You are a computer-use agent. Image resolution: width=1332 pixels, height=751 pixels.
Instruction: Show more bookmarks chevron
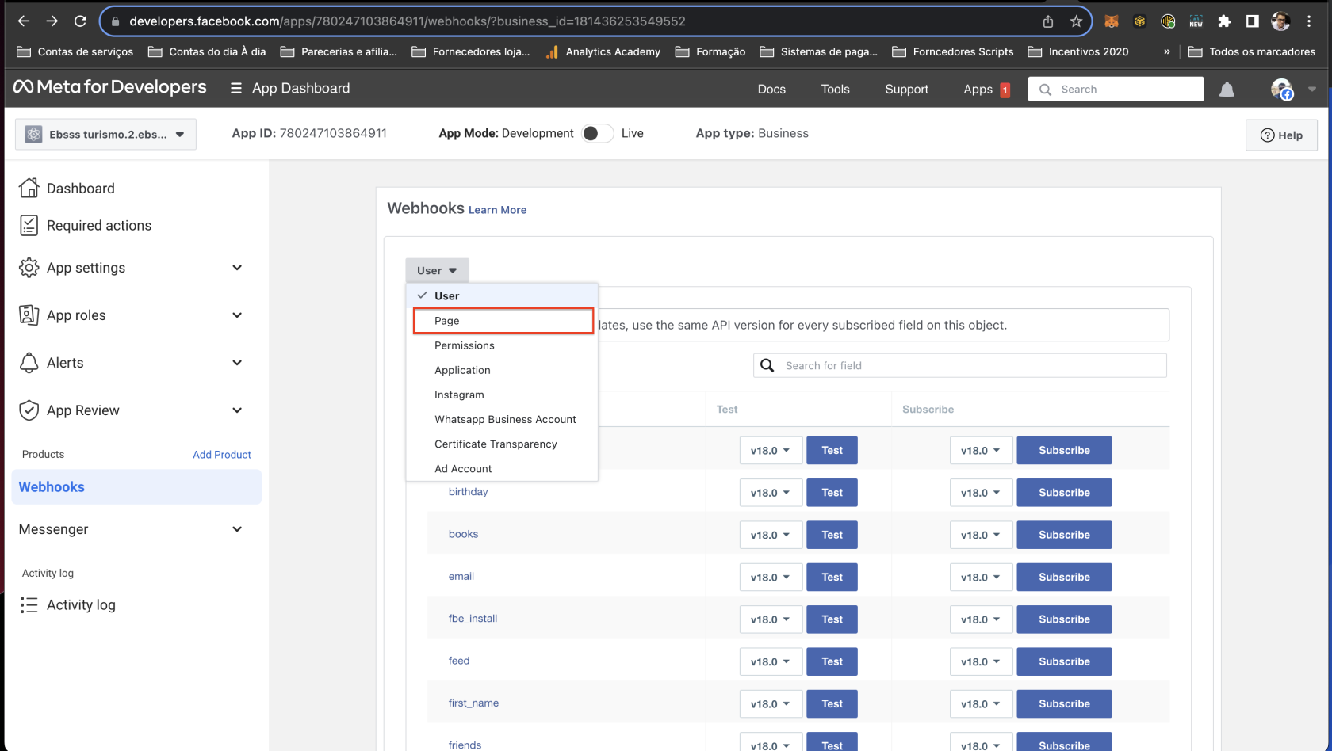point(1166,51)
